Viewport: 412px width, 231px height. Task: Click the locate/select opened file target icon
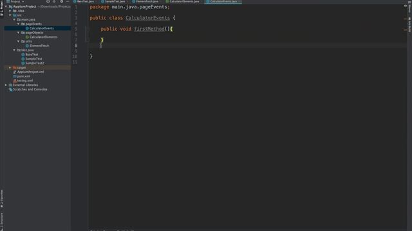pyautogui.click(x=48, y=1)
